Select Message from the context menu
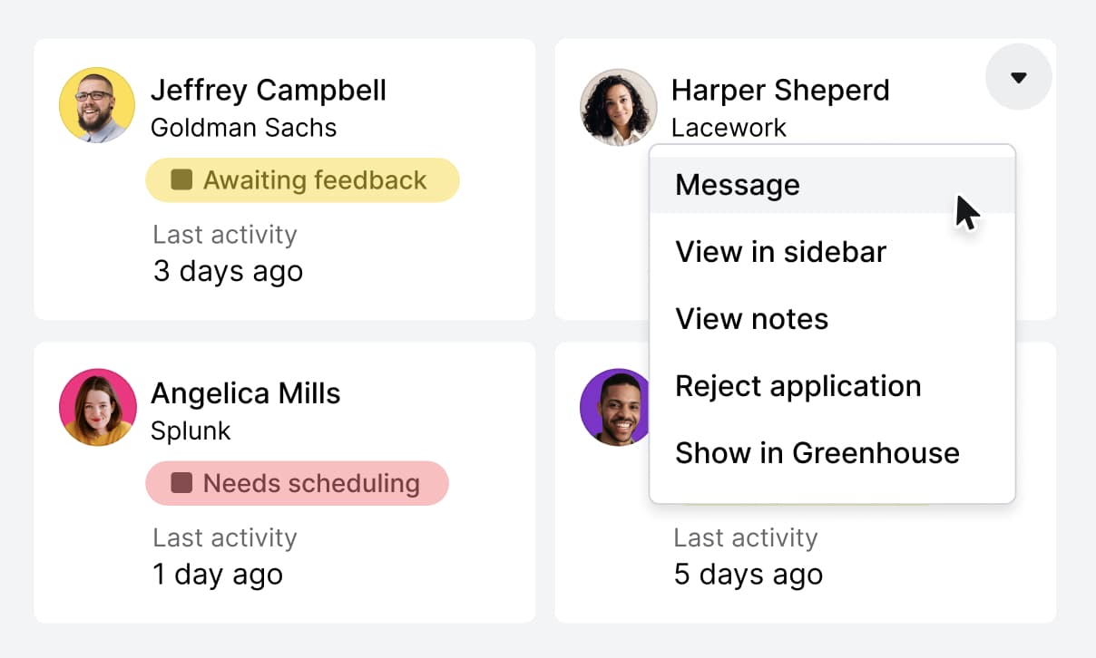1096x658 pixels. (737, 185)
